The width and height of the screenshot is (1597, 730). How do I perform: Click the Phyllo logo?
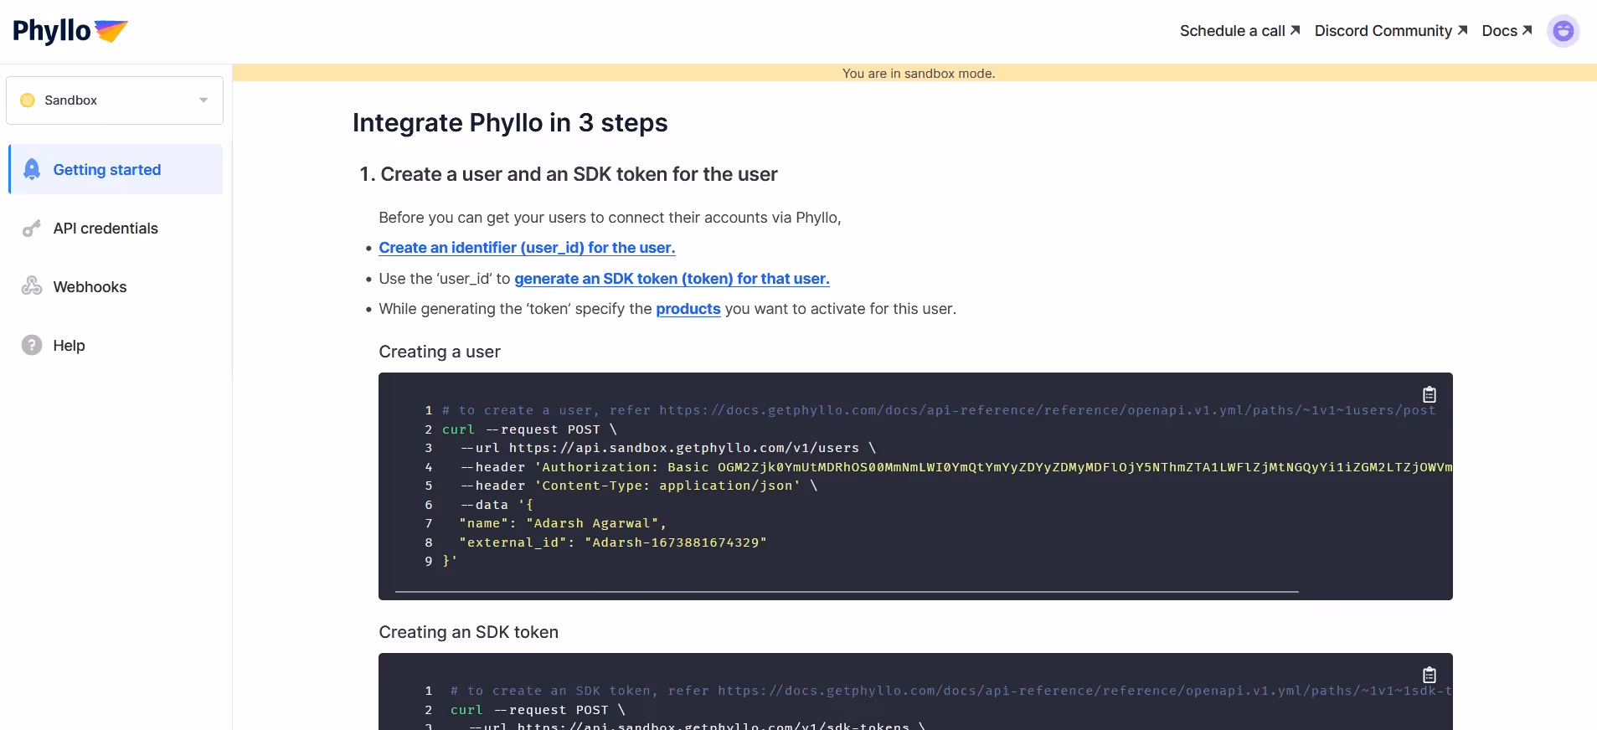click(x=70, y=31)
